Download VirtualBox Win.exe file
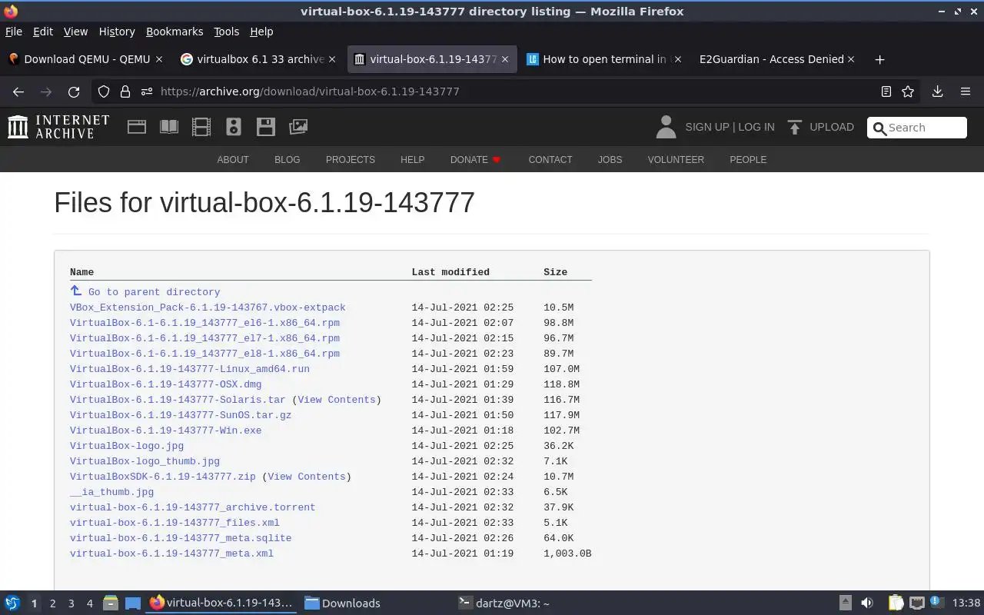 pos(165,430)
